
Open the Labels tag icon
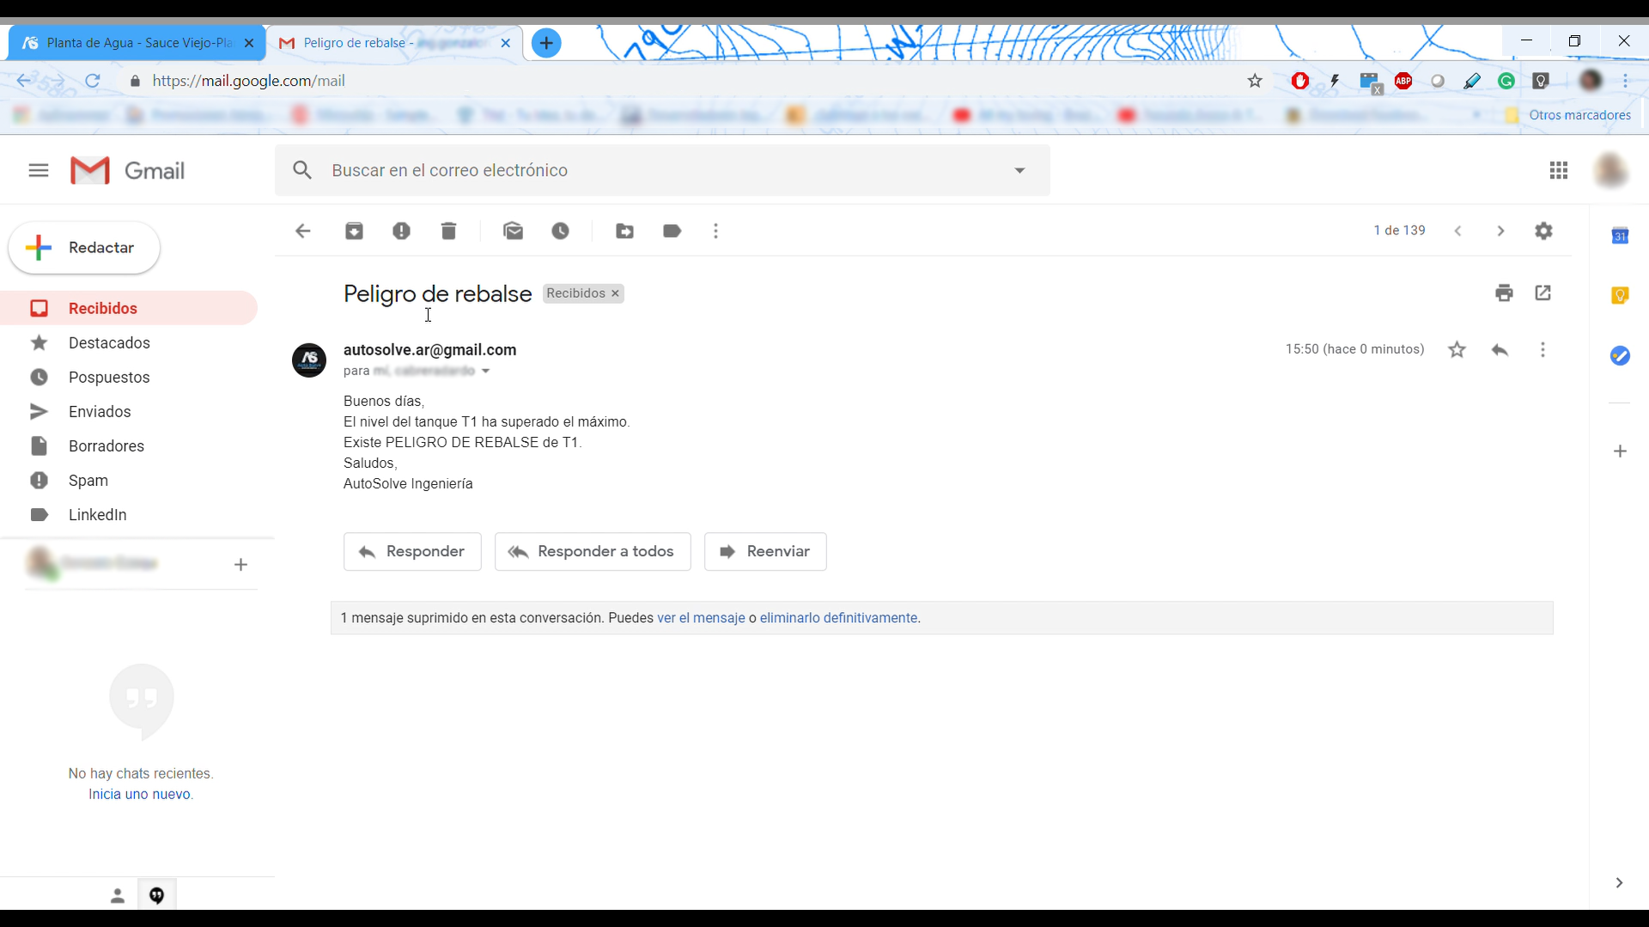pos(672,231)
